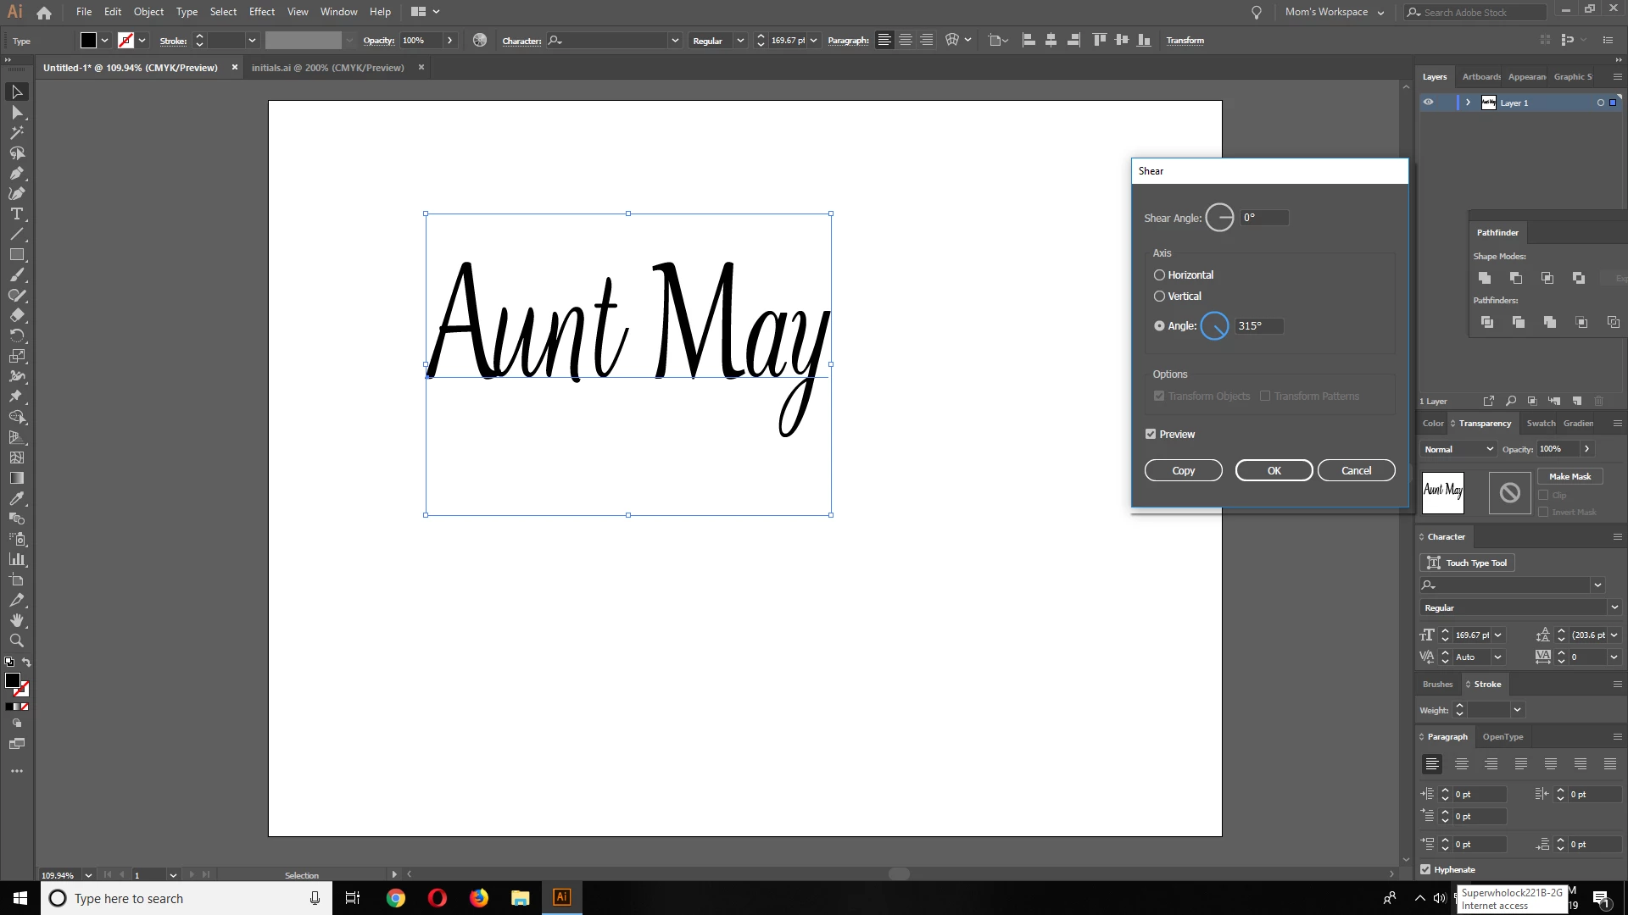
Task: Select the Eyedropper tool
Action: click(16, 499)
